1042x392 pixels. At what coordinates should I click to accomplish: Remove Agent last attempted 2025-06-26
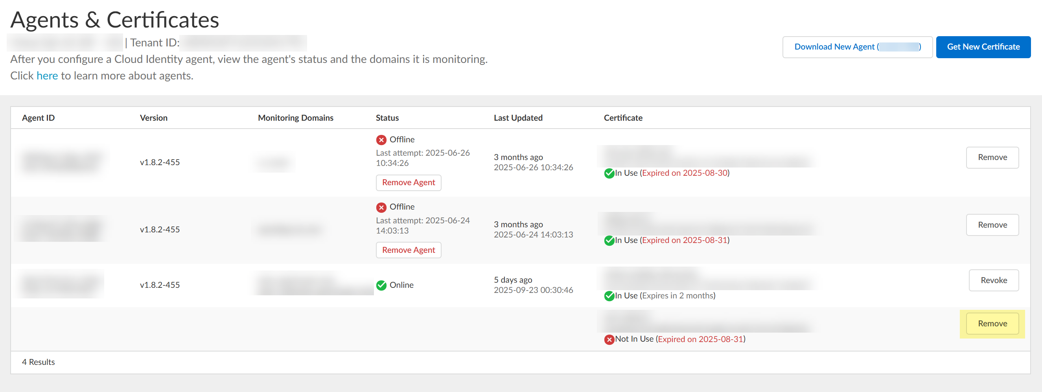408,182
